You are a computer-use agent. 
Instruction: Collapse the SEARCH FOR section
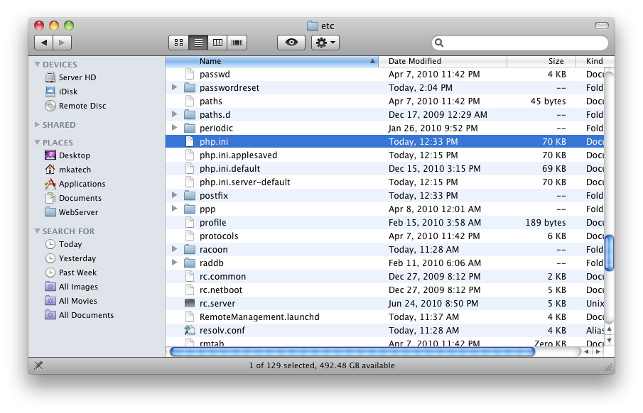[38, 231]
